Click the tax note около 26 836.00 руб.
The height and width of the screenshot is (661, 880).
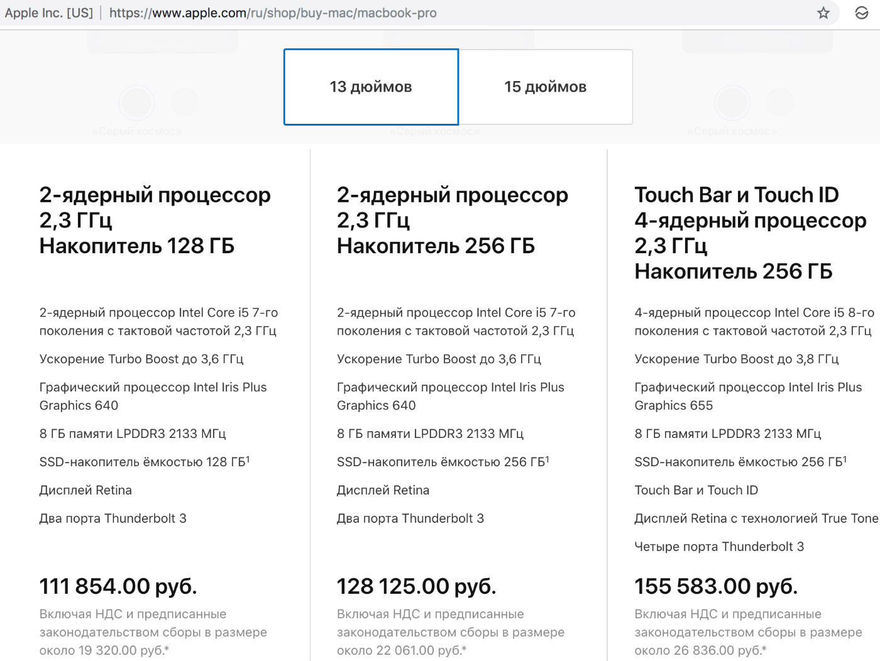click(700, 650)
